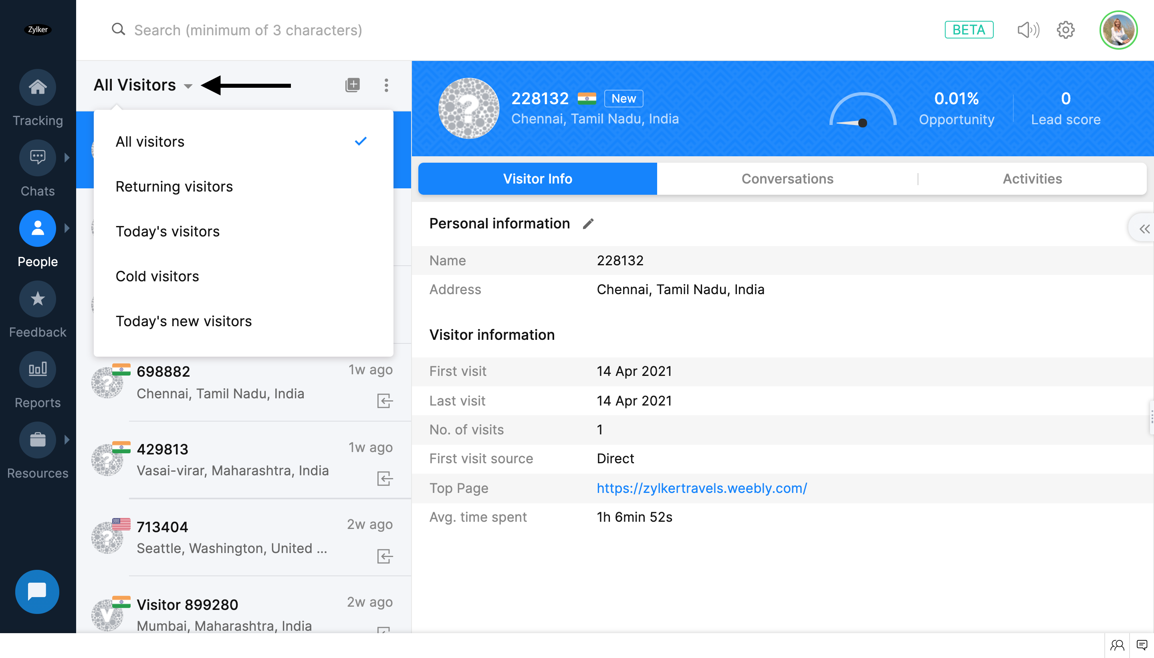This screenshot has width=1154, height=658.
Task: Expand the People submenu arrow
Action: coord(67,228)
